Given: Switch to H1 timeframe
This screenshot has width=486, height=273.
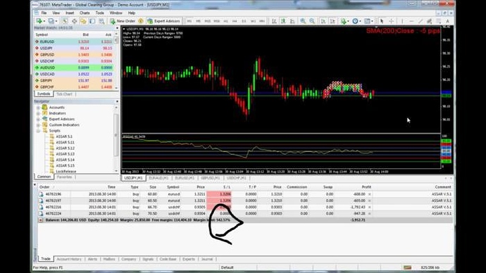Looking at the screenshot, I should 225,21.
